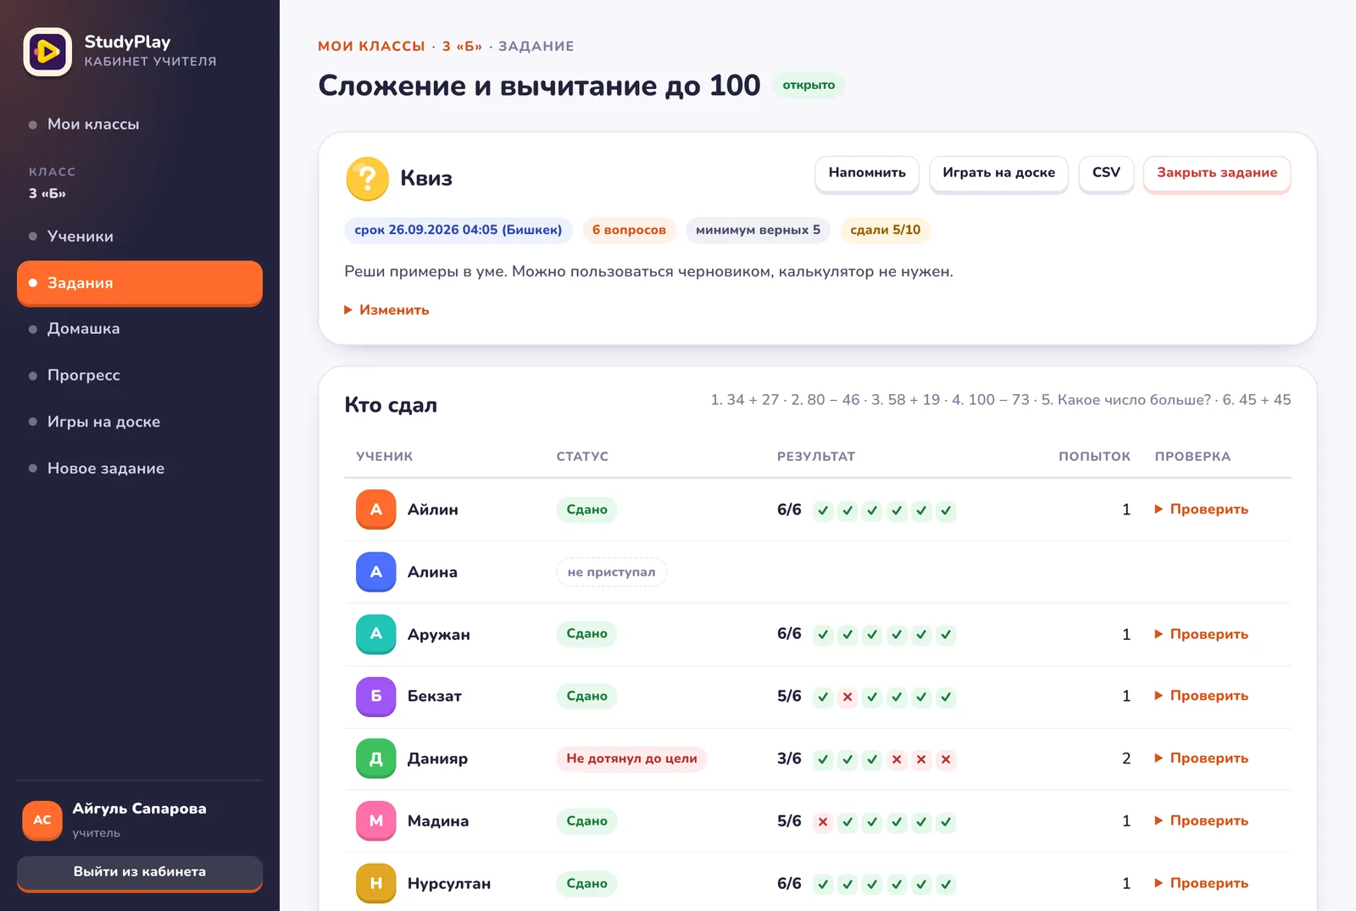Click Алина's blue avatar
The height and width of the screenshot is (911, 1356).
pyautogui.click(x=376, y=572)
